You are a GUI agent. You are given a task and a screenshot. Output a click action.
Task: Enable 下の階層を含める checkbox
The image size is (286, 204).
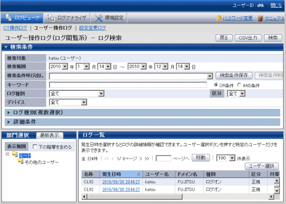click(35, 146)
